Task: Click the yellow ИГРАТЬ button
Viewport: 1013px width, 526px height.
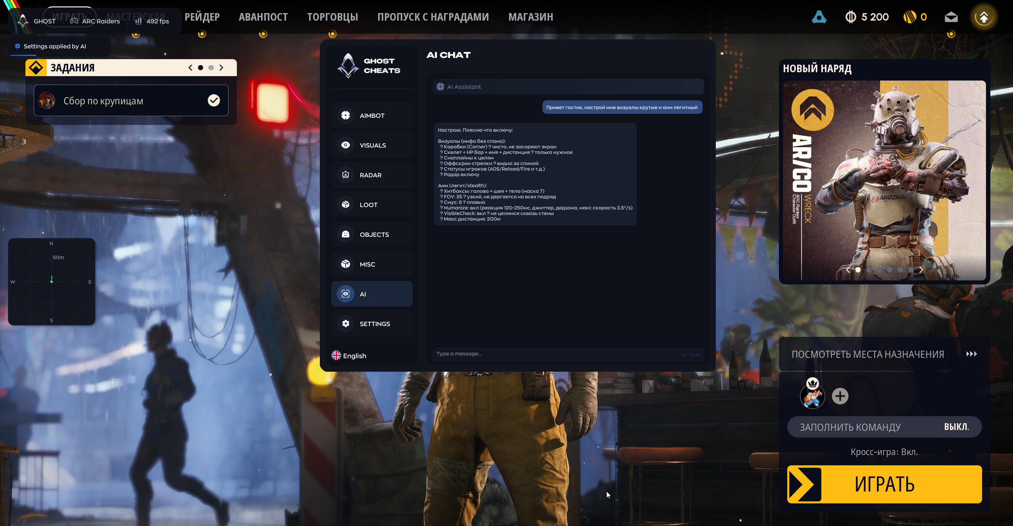Action: click(x=884, y=484)
